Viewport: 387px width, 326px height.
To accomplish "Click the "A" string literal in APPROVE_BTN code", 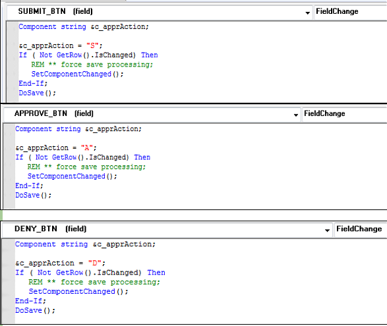I will 87,148.
